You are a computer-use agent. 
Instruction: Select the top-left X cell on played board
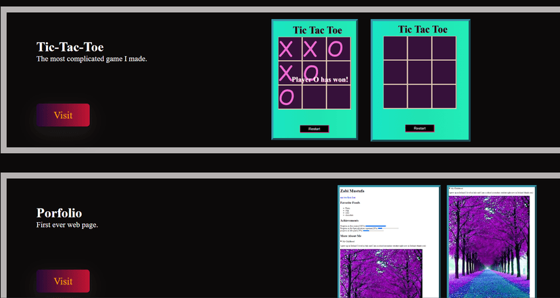(x=290, y=49)
